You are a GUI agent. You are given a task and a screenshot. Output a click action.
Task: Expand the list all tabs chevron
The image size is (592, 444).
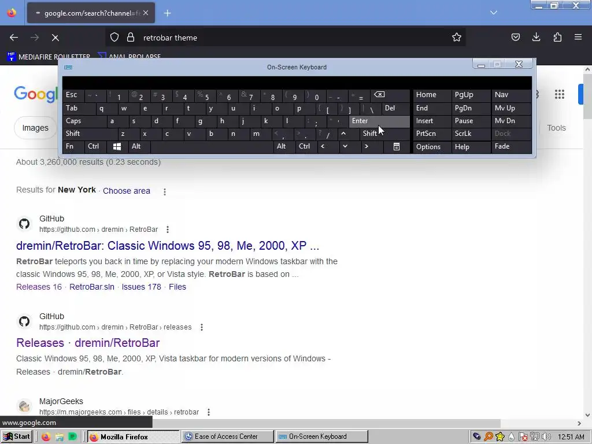pyautogui.click(x=494, y=13)
